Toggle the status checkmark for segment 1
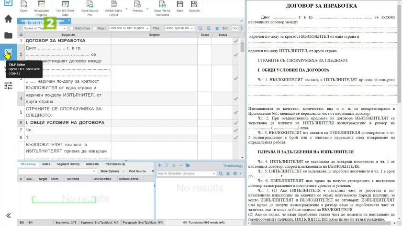 235,41
